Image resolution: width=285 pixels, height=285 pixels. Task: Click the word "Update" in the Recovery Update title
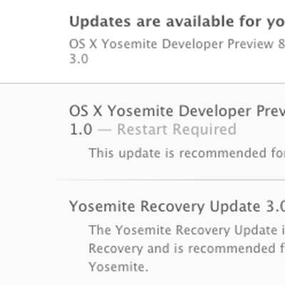click(x=234, y=207)
